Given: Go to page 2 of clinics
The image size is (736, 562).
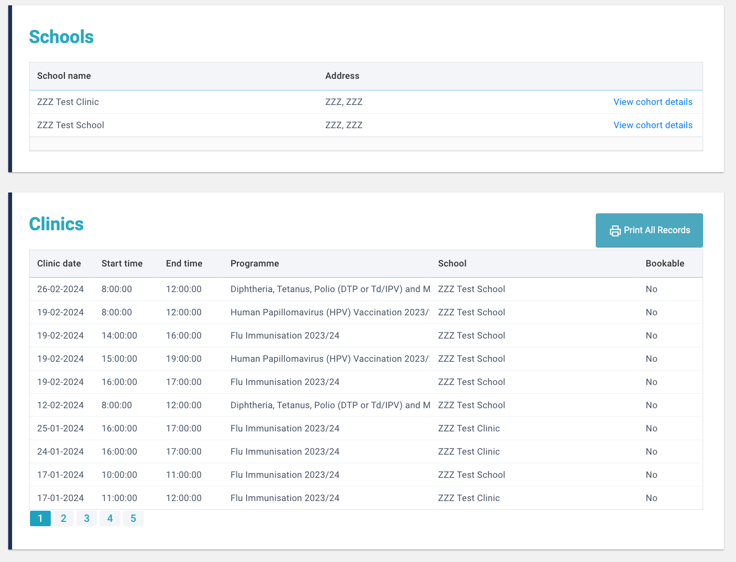Looking at the screenshot, I should click(x=63, y=518).
